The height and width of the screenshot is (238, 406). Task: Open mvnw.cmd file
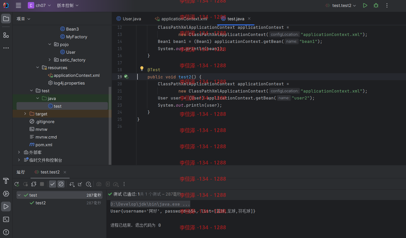click(x=43, y=137)
